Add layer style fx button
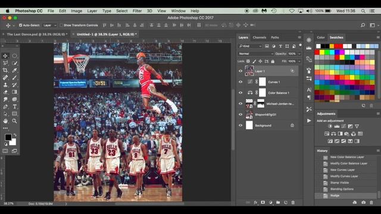This screenshot has width=381, height=214. [x=255, y=202]
